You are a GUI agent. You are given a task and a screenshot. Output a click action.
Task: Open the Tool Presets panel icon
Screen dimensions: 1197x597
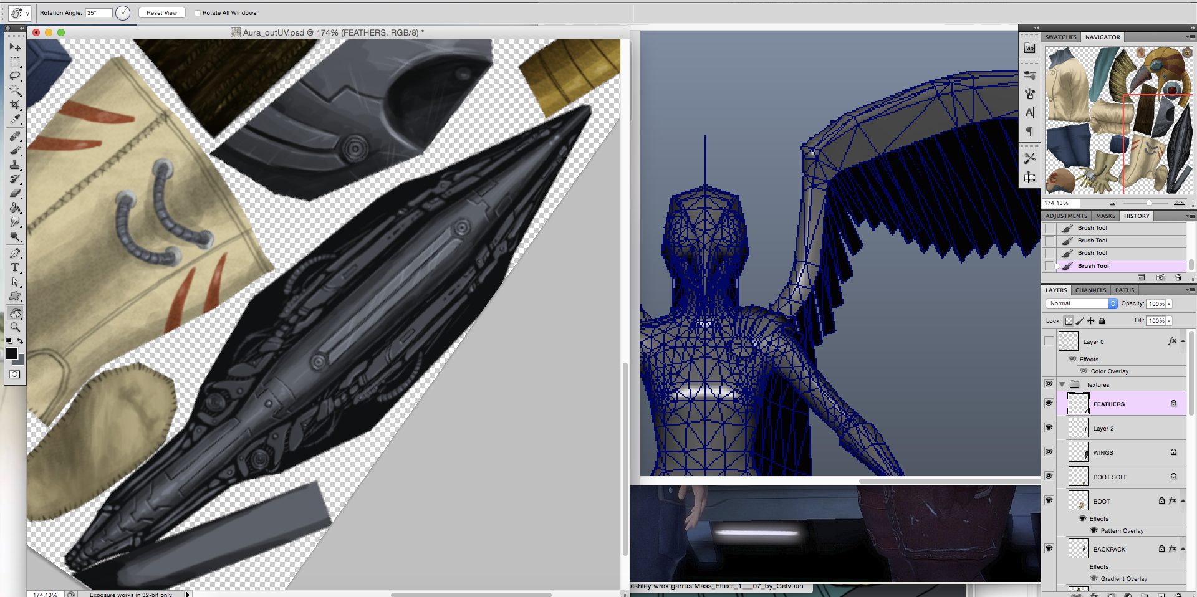[x=1029, y=158]
